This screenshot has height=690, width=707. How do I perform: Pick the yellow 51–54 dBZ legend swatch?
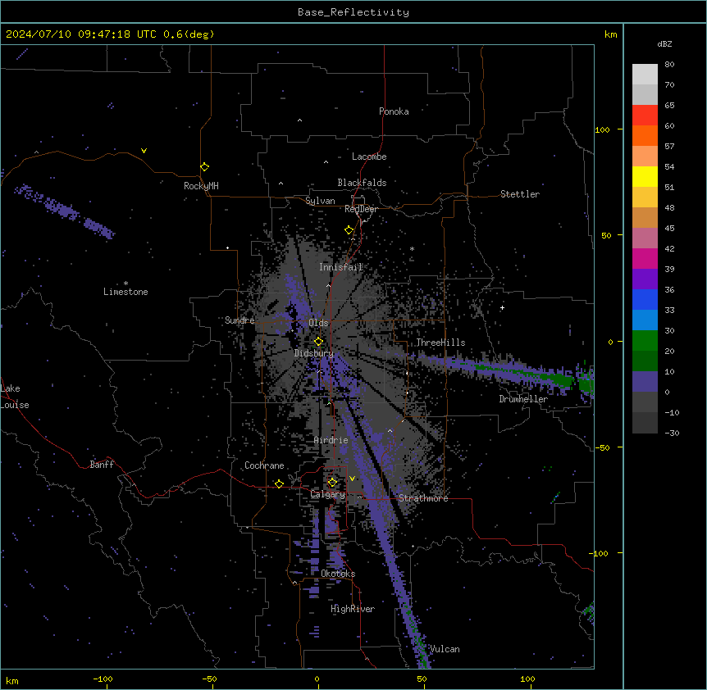pyautogui.click(x=645, y=176)
